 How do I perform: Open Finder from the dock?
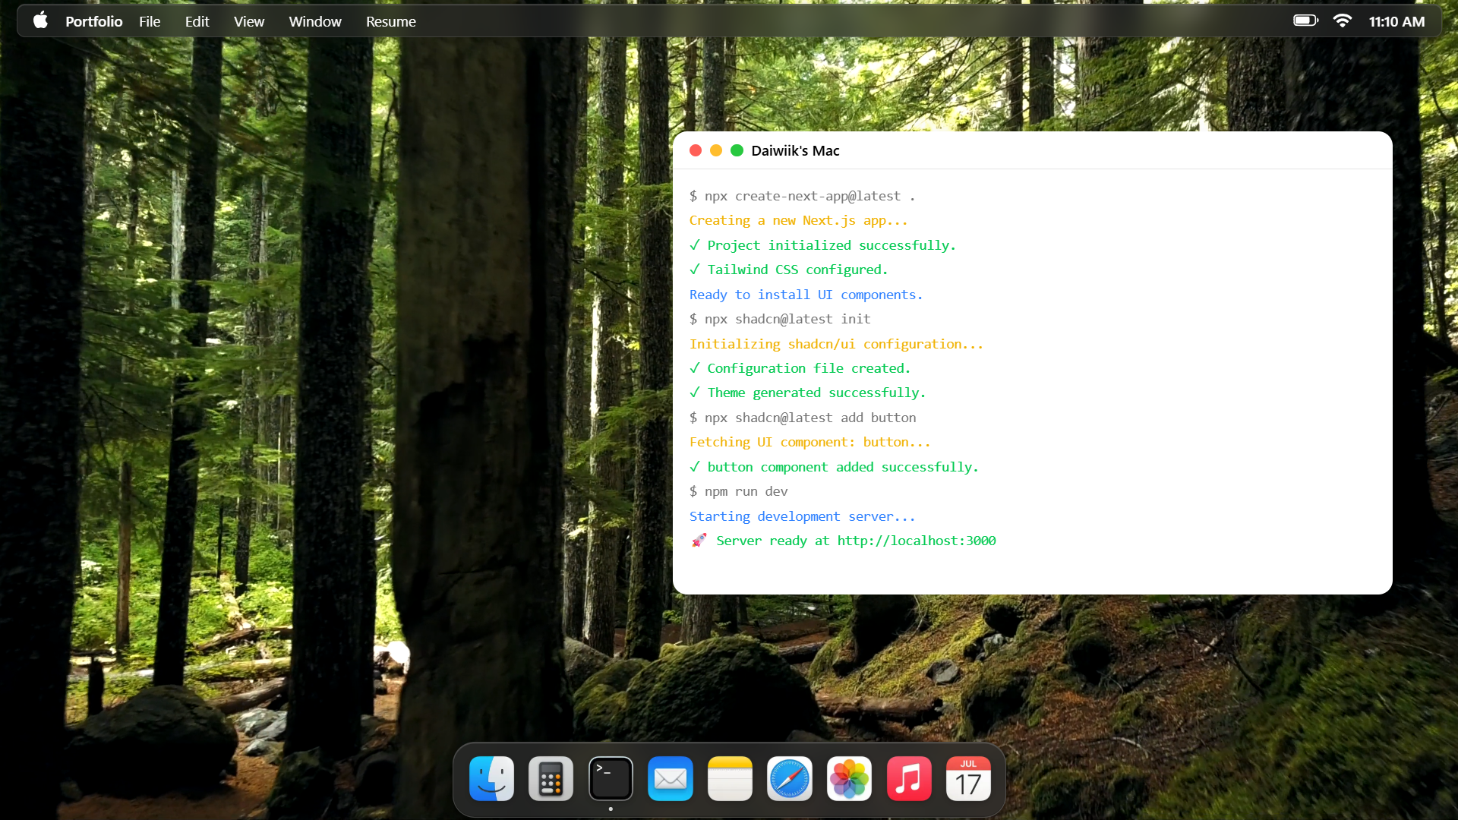point(491,778)
